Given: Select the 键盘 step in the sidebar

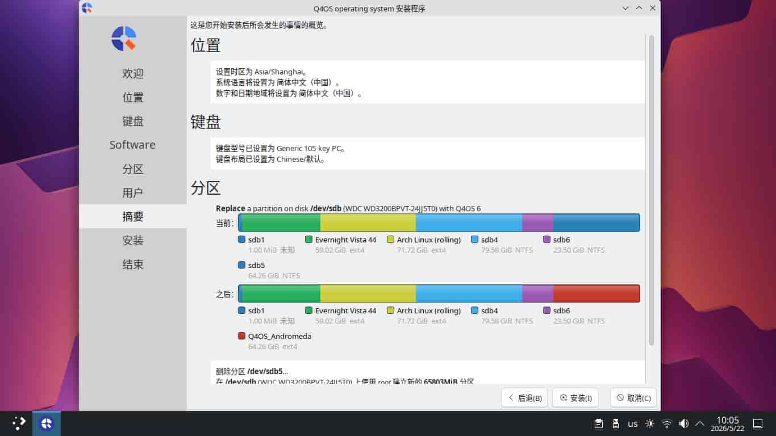Looking at the screenshot, I should 133,121.
